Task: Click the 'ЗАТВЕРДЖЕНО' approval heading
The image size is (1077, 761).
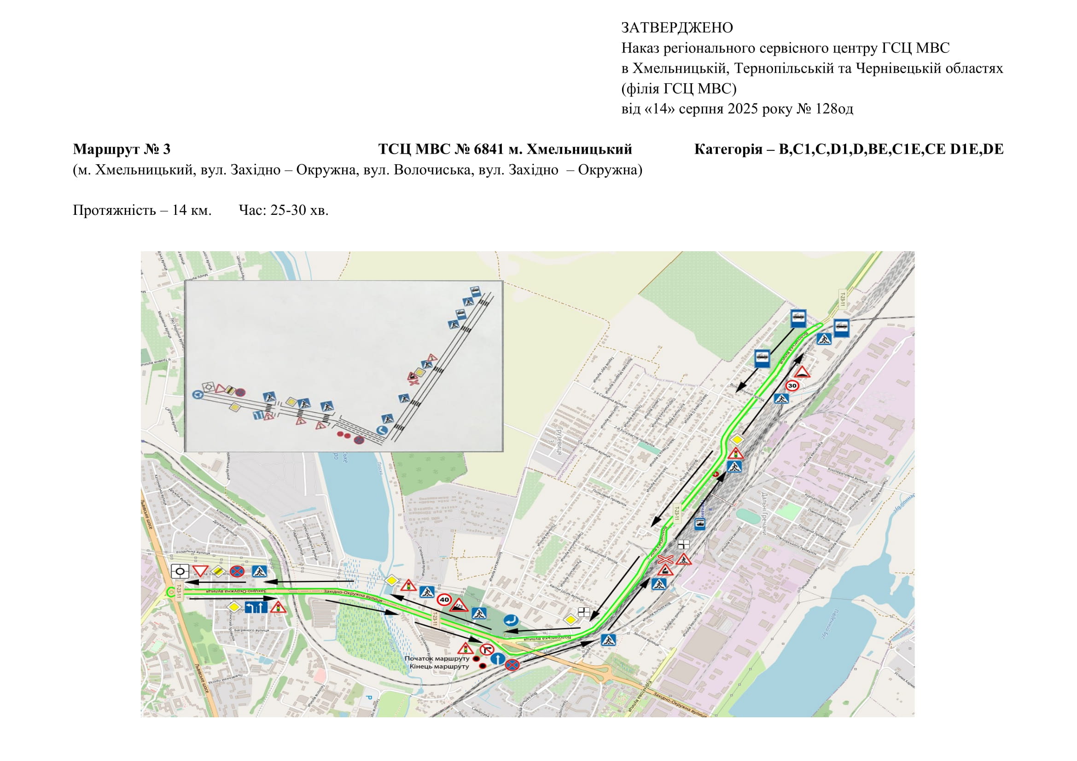Action: coord(677,28)
